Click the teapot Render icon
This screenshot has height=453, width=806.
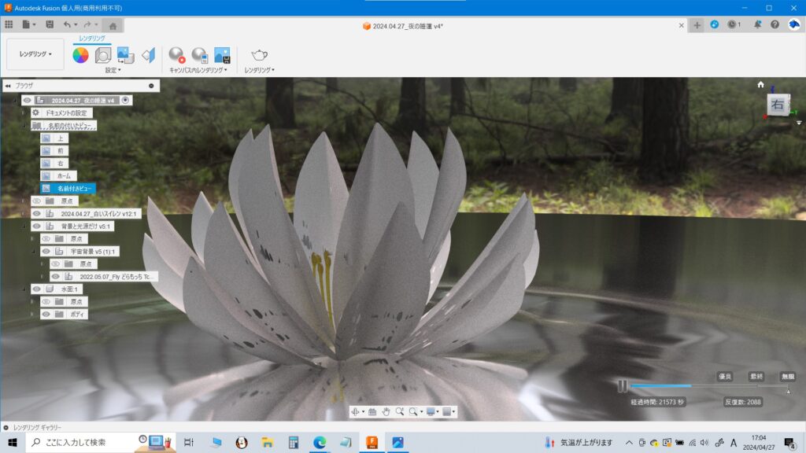click(x=259, y=55)
